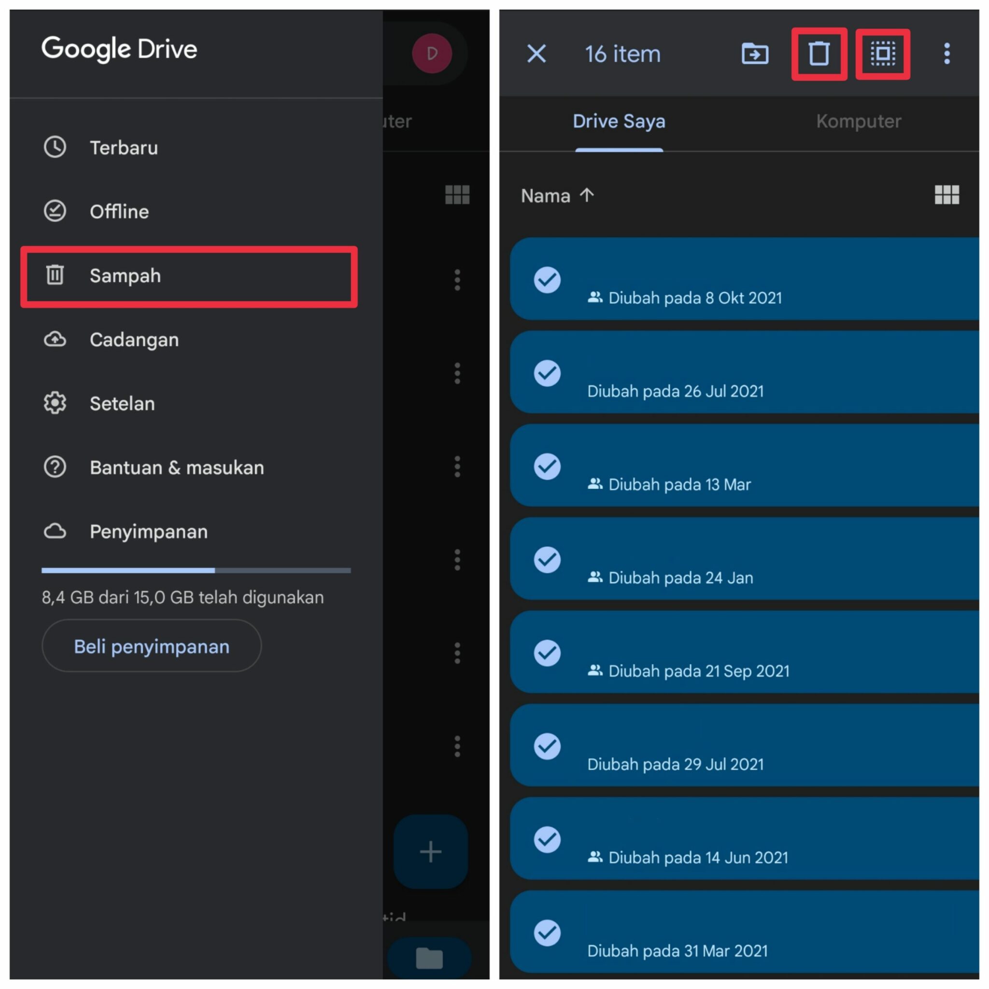Click shared-people icon on 8 Okt 2021 item
The image size is (989, 989).
pyautogui.click(x=595, y=297)
